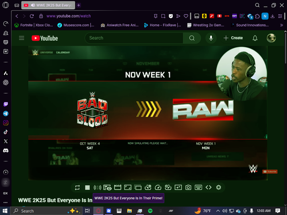Open the extensions cube icon in the toolbar

257,16
